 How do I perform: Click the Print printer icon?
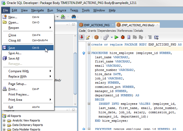[x=5, y=89]
